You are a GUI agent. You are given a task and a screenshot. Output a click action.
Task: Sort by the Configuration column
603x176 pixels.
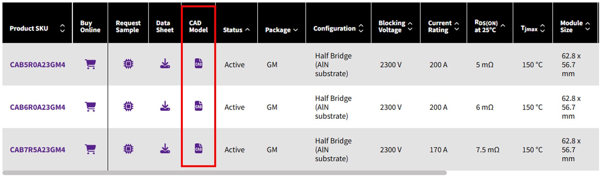[x=361, y=28]
